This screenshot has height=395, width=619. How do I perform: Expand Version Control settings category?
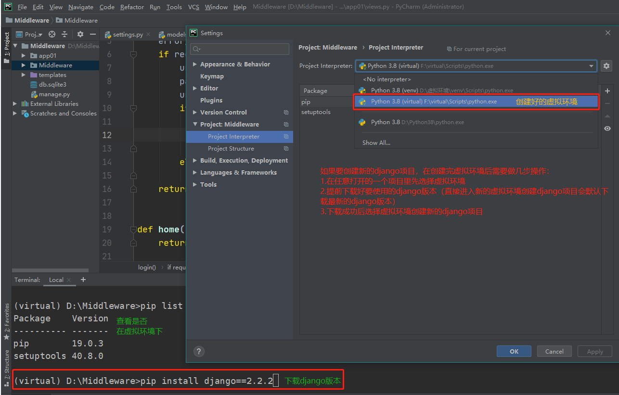(195, 113)
